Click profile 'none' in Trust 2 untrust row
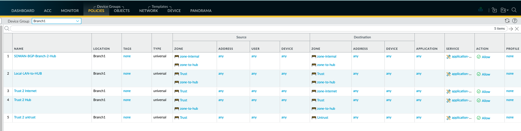Screen dimensions: 521x131 pyautogui.click(x=510, y=117)
